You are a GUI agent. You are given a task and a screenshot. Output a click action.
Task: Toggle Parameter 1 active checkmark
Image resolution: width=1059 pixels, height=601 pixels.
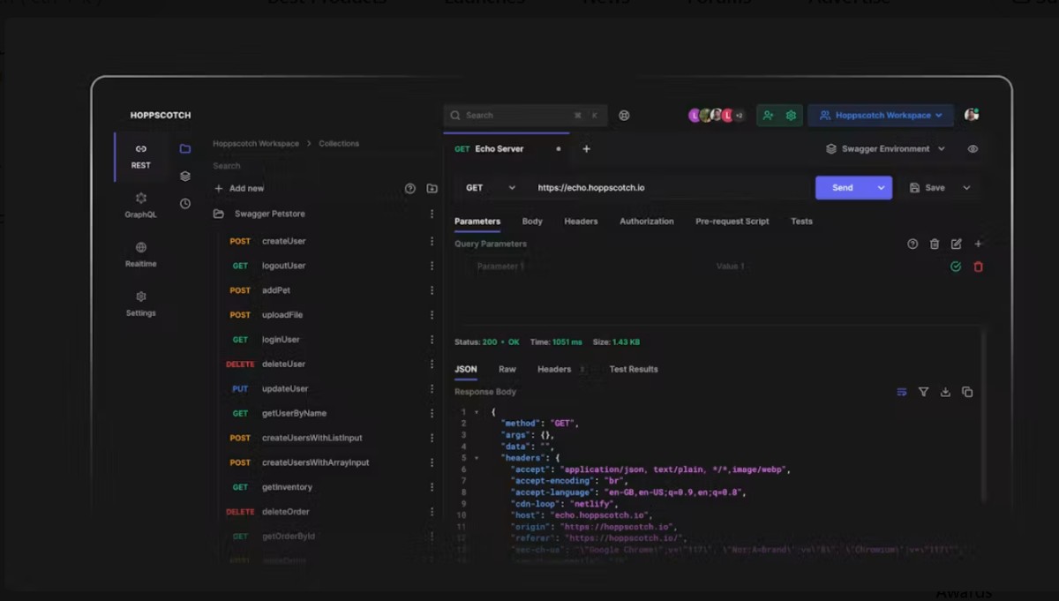pyautogui.click(x=956, y=267)
